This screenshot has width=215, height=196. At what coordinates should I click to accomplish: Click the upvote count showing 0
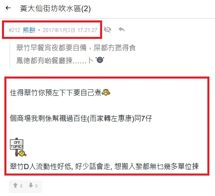(21, 186)
